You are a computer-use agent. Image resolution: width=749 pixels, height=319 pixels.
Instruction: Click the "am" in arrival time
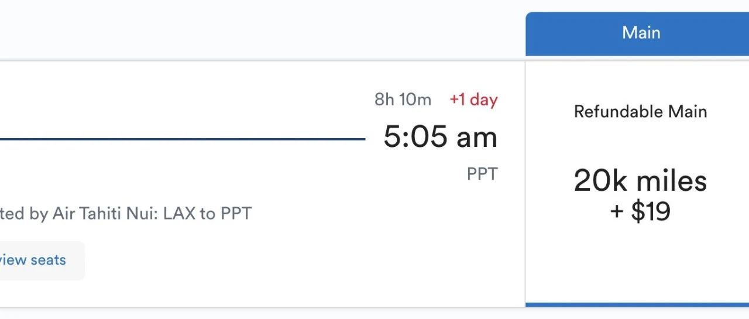(477, 138)
